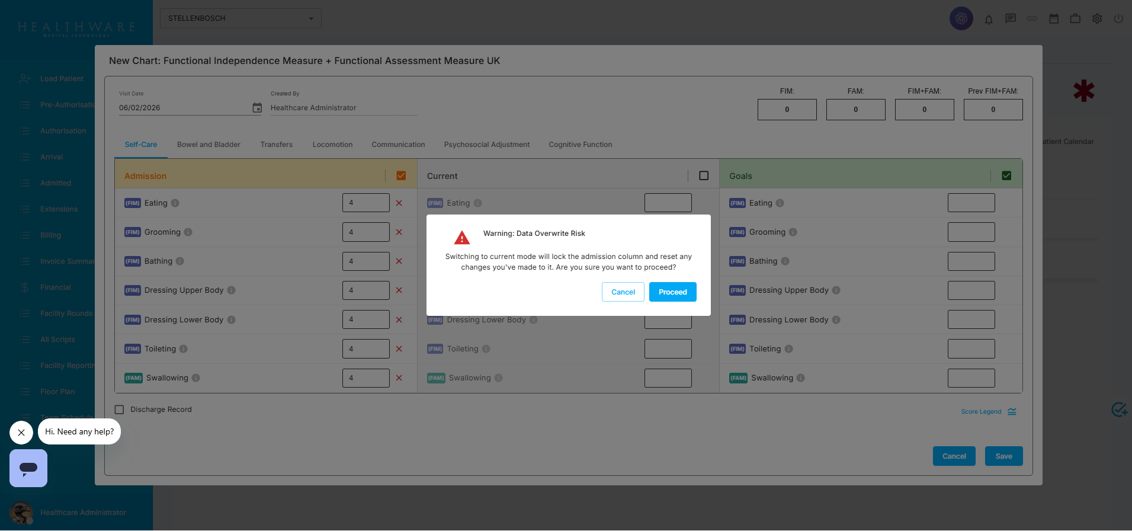Open the Visit Date calendar picker icon

click(257, 108)
